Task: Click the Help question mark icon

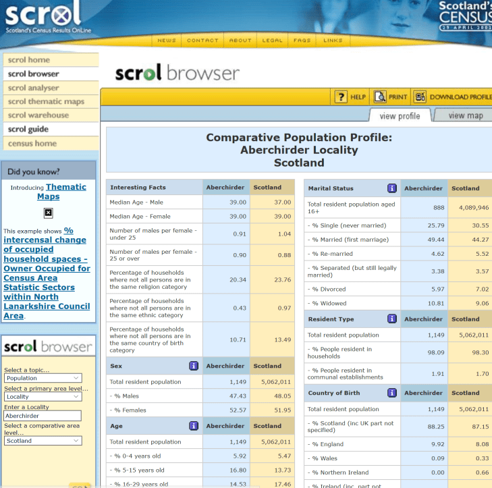Action: point(341,97)
